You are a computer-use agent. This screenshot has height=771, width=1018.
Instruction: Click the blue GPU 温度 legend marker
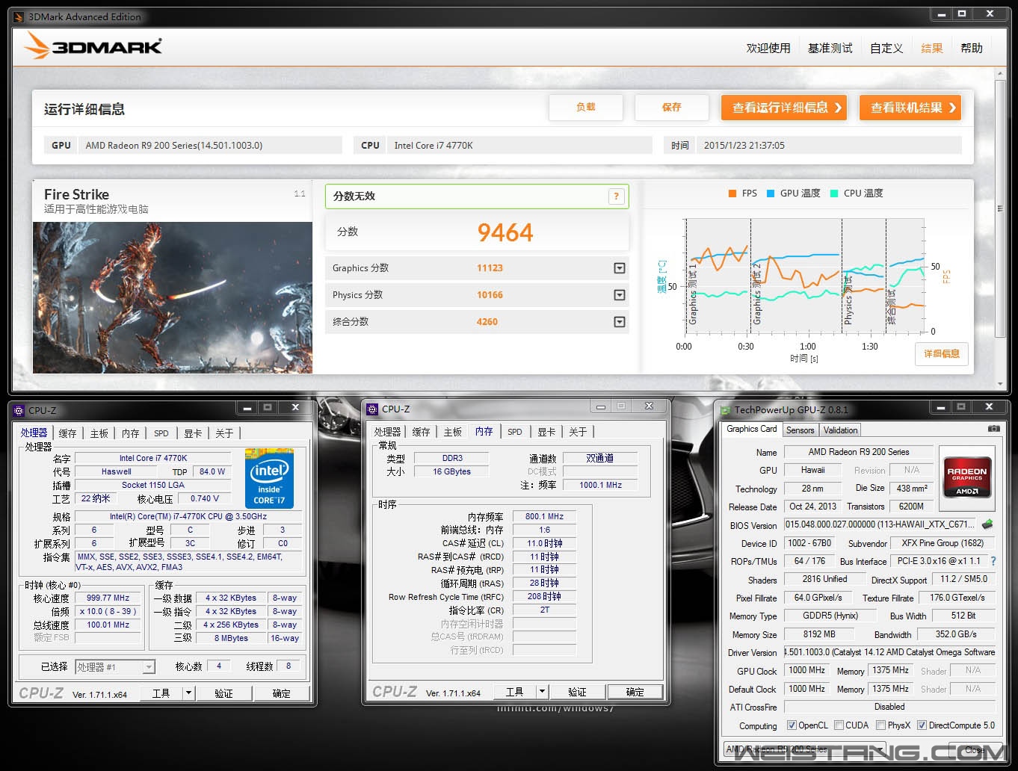tap(771, 193)
